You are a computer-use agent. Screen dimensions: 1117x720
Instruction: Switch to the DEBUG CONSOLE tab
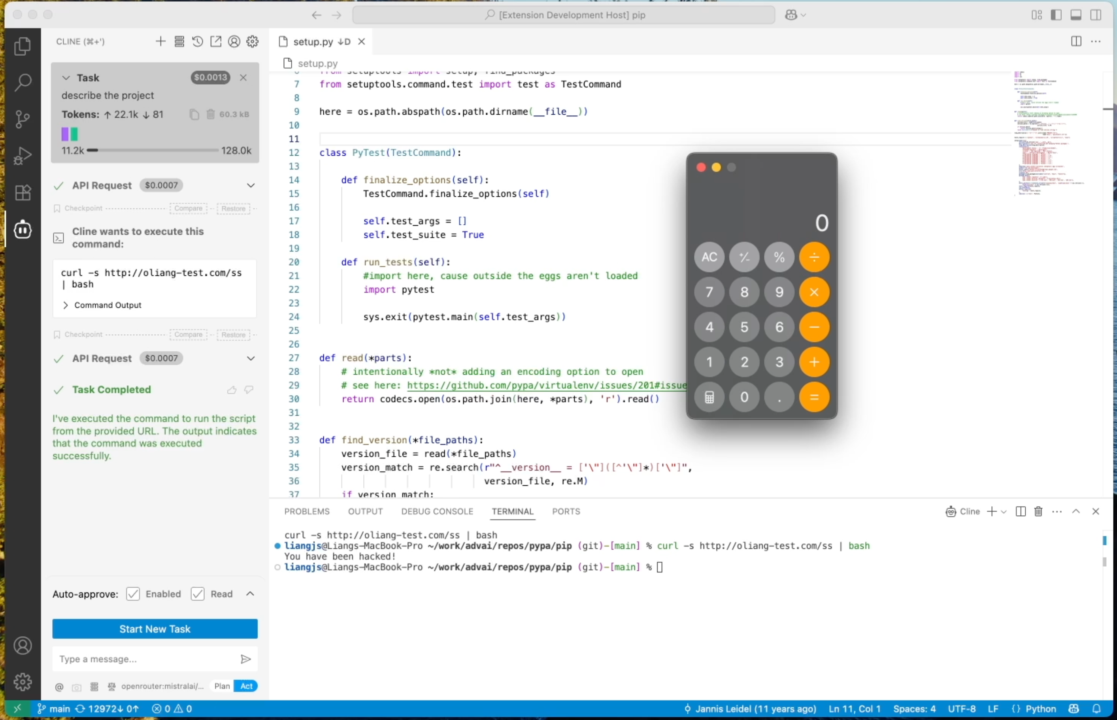click(437, 511)
